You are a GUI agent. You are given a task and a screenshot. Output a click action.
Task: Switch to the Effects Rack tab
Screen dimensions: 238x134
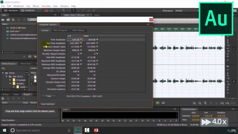pyautogui.click(x=26, y=64)
